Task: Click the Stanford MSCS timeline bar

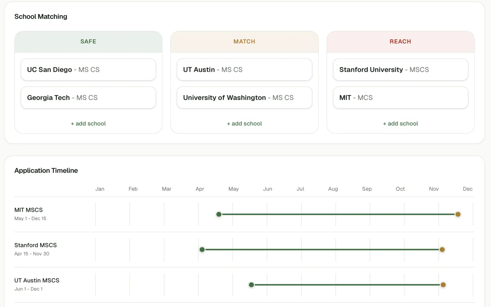Action: [x=322, y=250]
